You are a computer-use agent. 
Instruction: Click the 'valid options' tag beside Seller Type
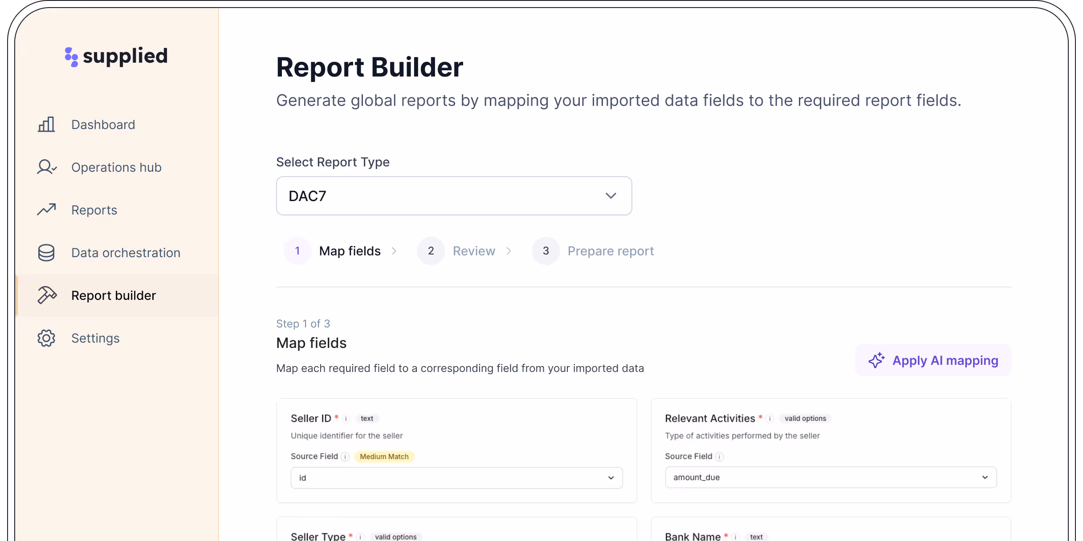point(395,537)
